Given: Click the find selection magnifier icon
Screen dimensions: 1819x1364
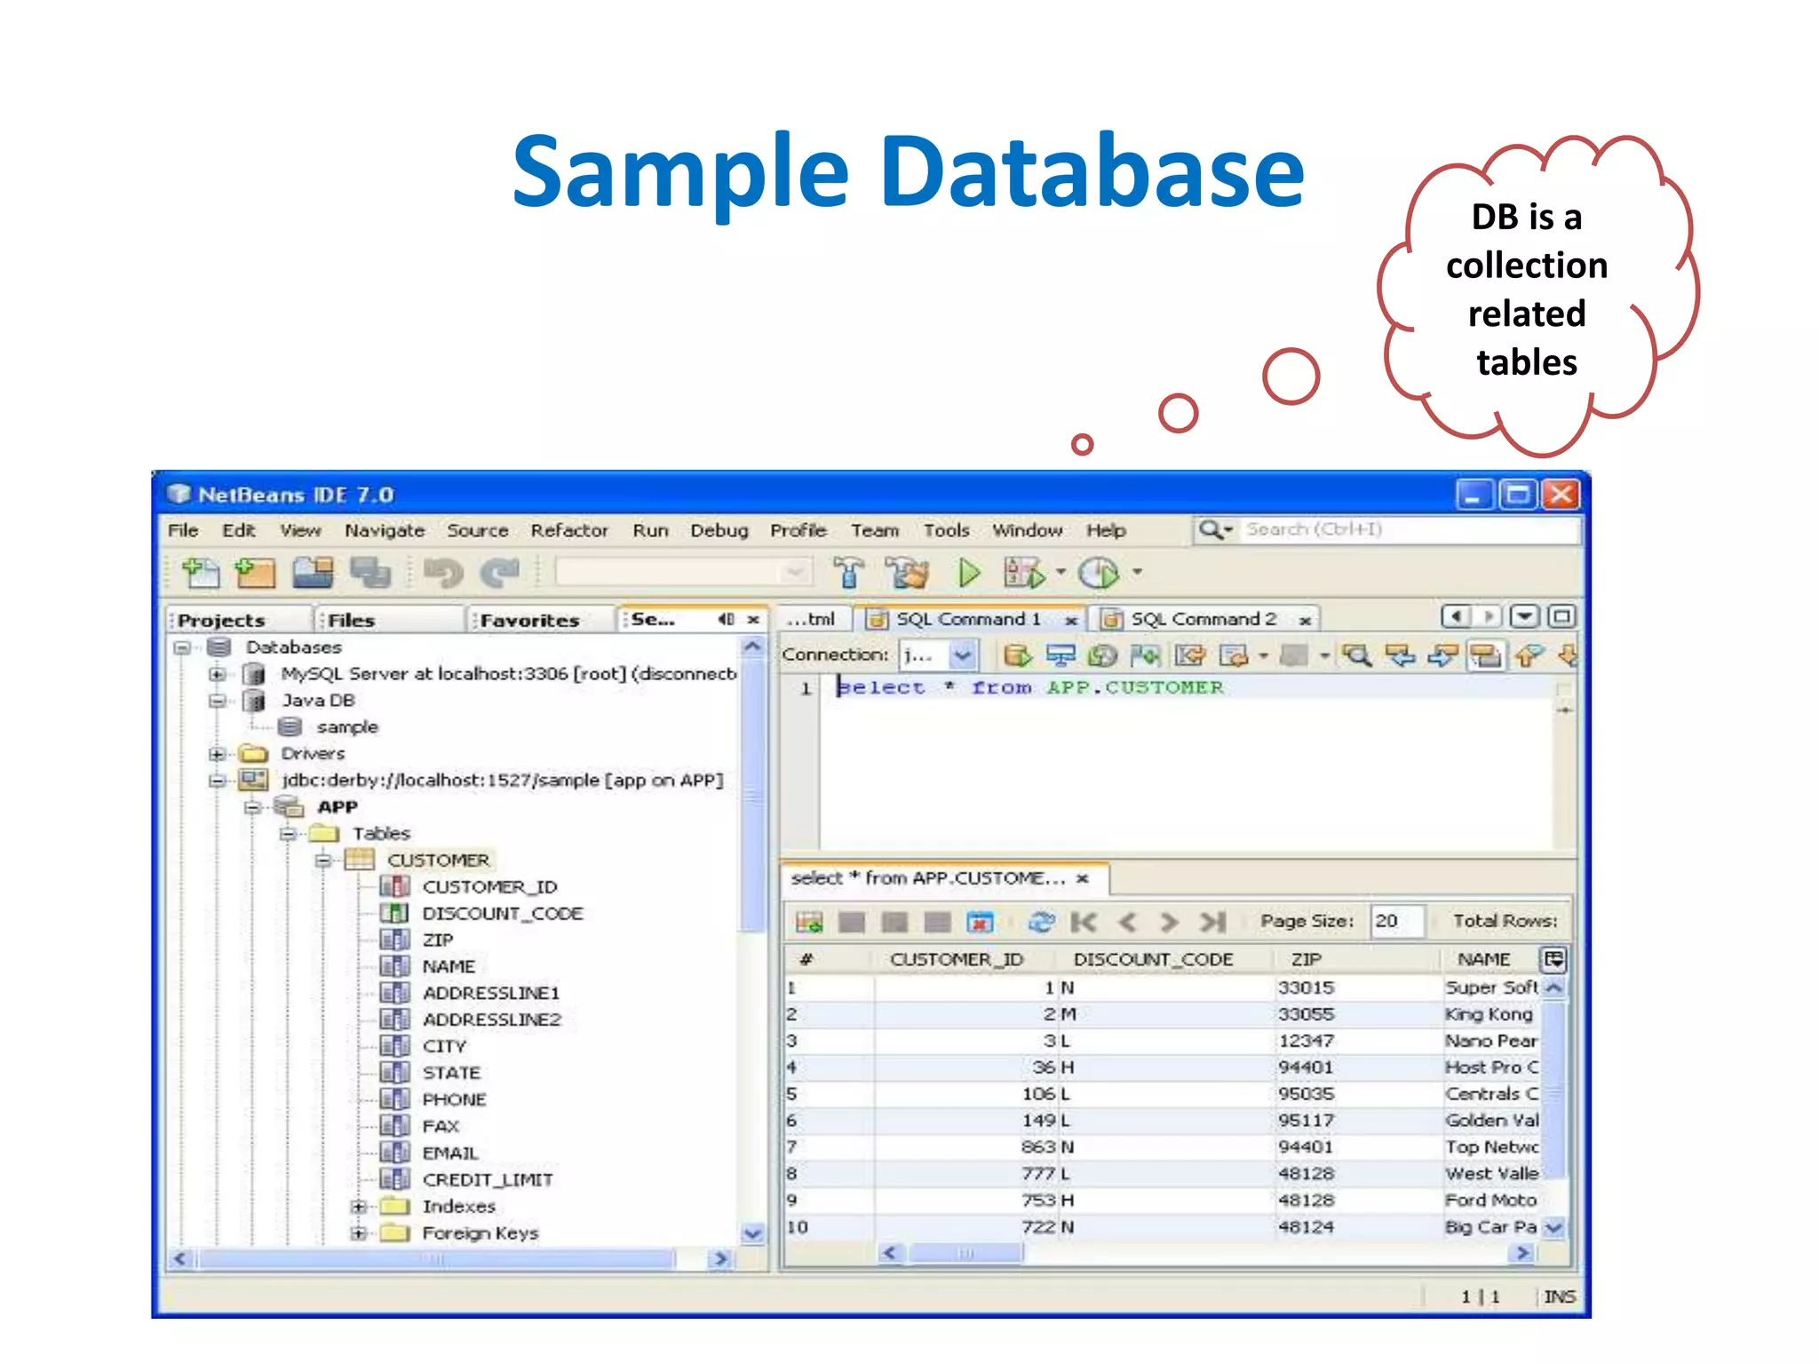Looking at the screenshot, I should pyautogui.click(x=1356, y=656).
